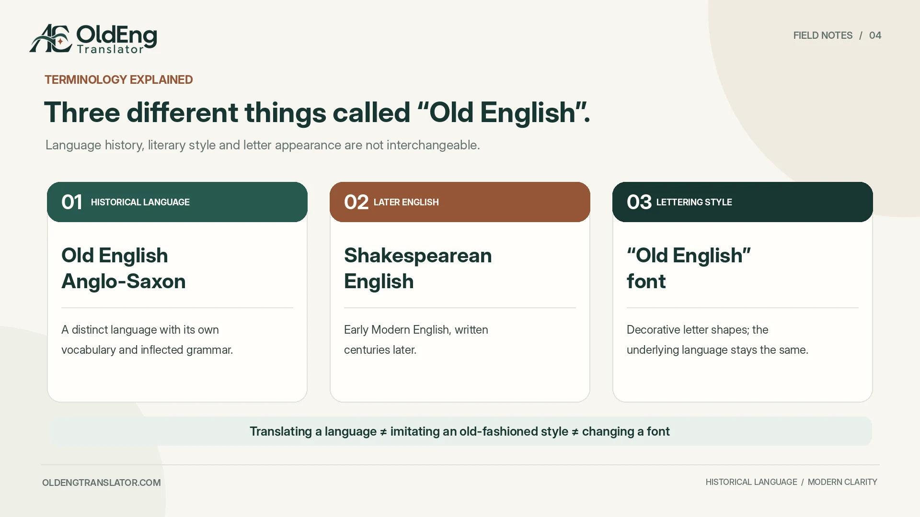The image size is (920, 517).
Task: Click the 'TERMINOLOGY EXPLAINED' heading
Action: 119,80
